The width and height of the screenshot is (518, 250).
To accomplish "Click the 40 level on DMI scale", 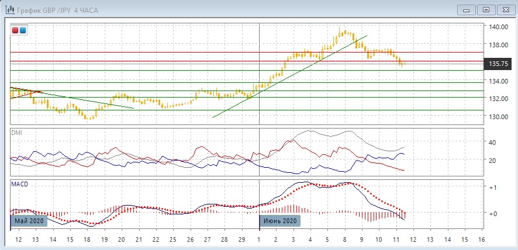I will point(492,142).
